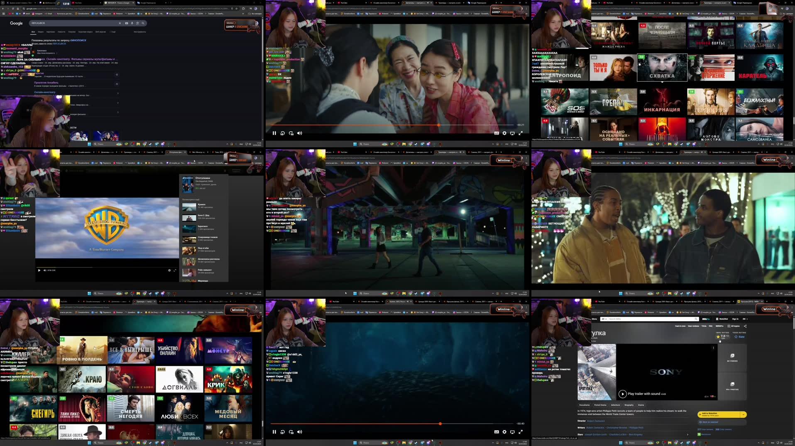795x446 pixels.
Task: Expand the Stars row chevron on IMDb
Action: (x=687, y=434)
